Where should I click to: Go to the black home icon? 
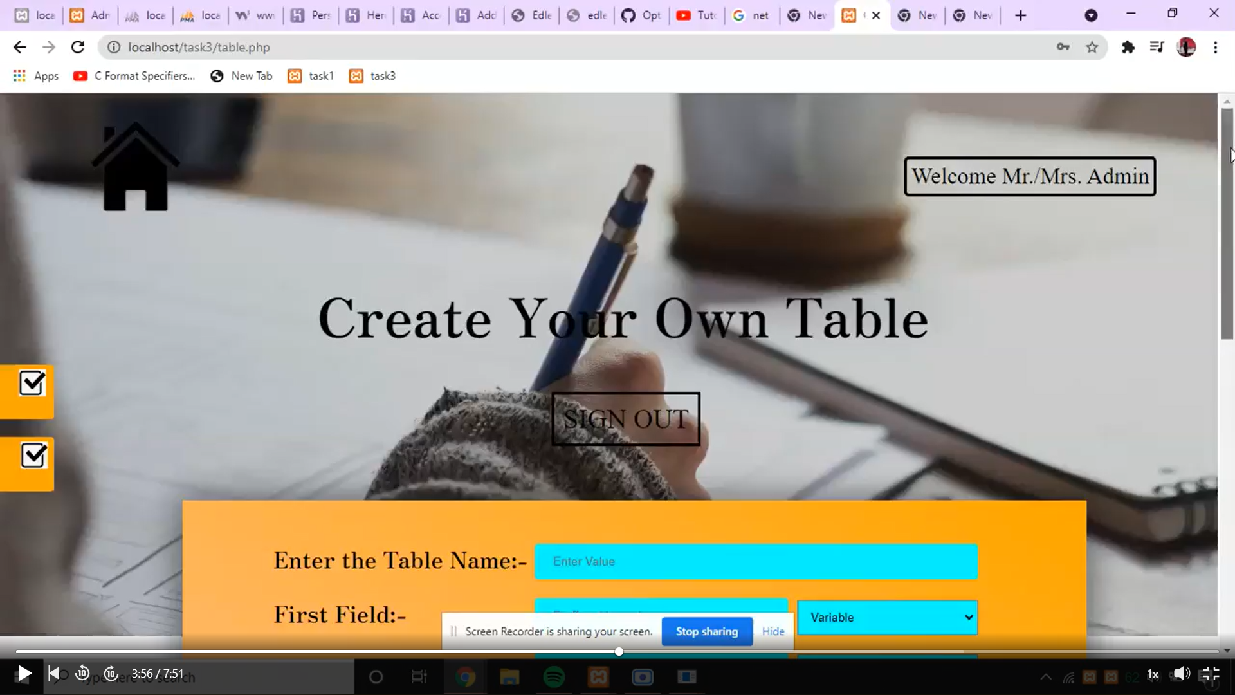click(135, 167)
